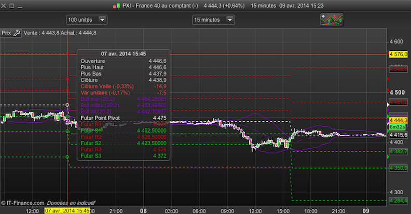Viewport: 411px width, 214px height.
Task: Click the Clôture Veille (-0,33%) row
Action: [x=124, y=87]
